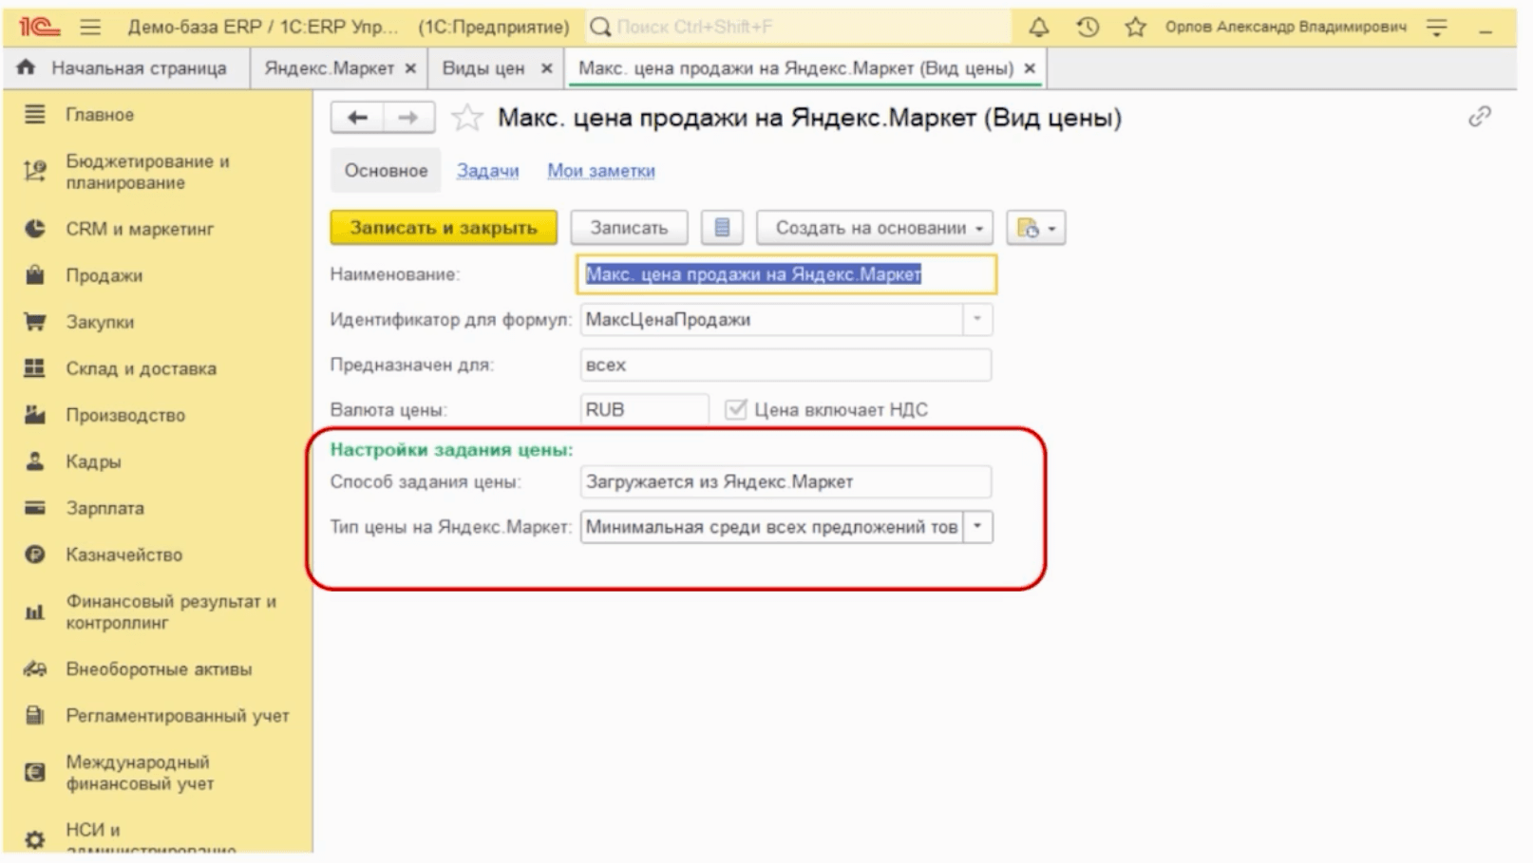Open the Закупки section
1533x863 pixels.
(157, 322)
